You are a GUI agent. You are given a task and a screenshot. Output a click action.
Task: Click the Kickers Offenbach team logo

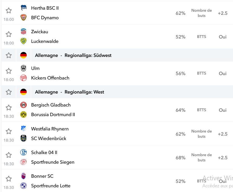pyautogui.click(x=23, y=78)
